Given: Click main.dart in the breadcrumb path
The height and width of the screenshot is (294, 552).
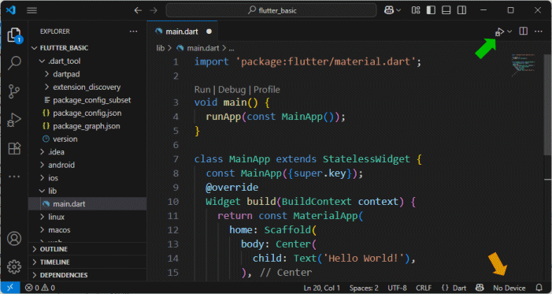Looking at the screenshot, I should tap(203, 48).
